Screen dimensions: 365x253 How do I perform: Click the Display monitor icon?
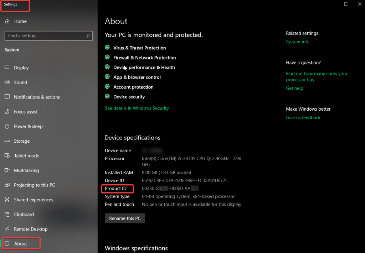7,68
